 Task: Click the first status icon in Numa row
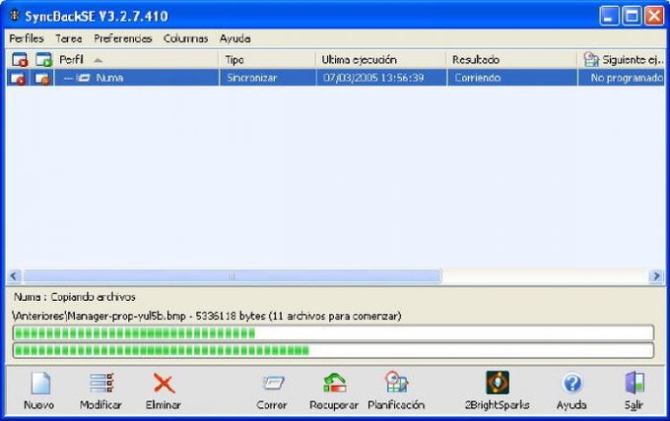tap(18, 78)
